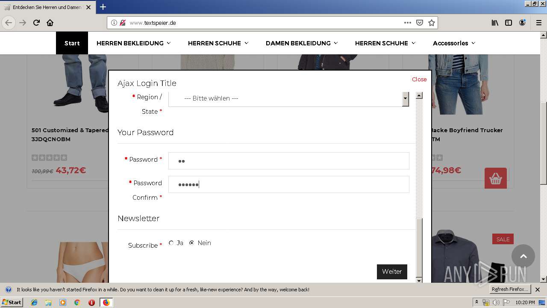Expand HERREN BEKLEIDUNG menu
This screenshot has width=547, height=308.
(x=133, y=43)
